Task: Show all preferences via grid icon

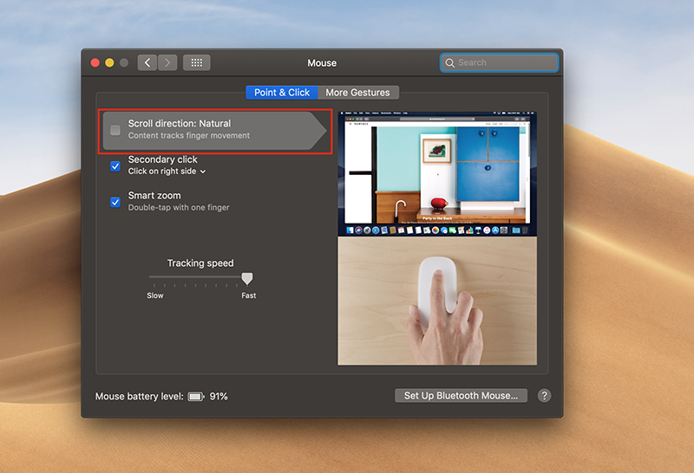Action: [x=197, y=63]
